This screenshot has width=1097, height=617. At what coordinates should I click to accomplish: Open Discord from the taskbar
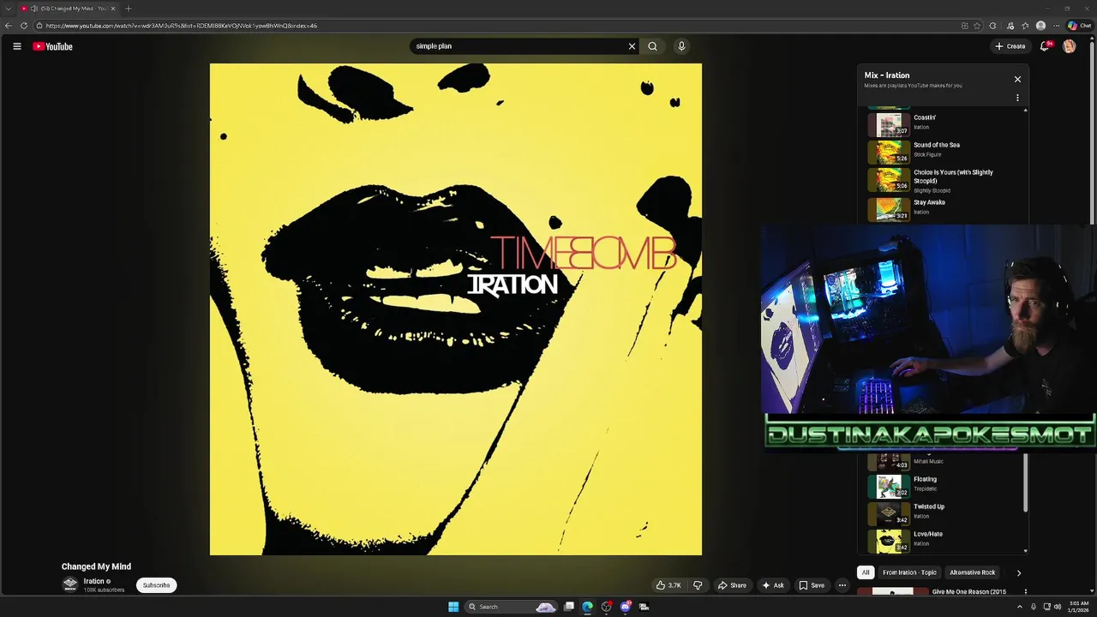625,607
